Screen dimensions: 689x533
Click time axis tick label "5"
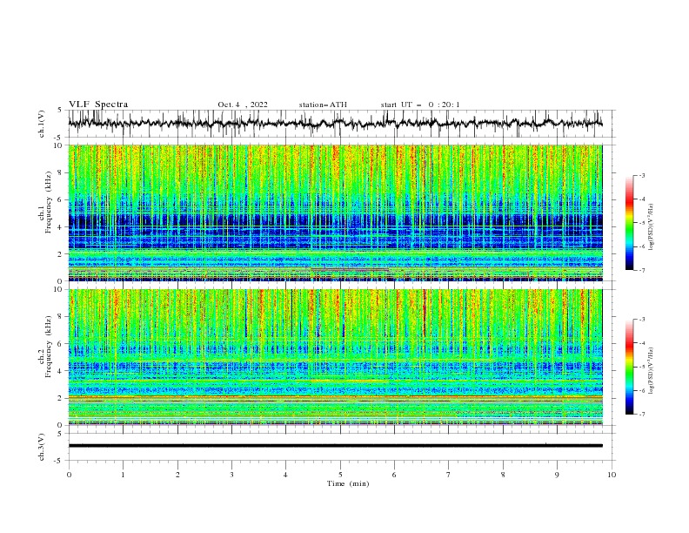[340, 475]
